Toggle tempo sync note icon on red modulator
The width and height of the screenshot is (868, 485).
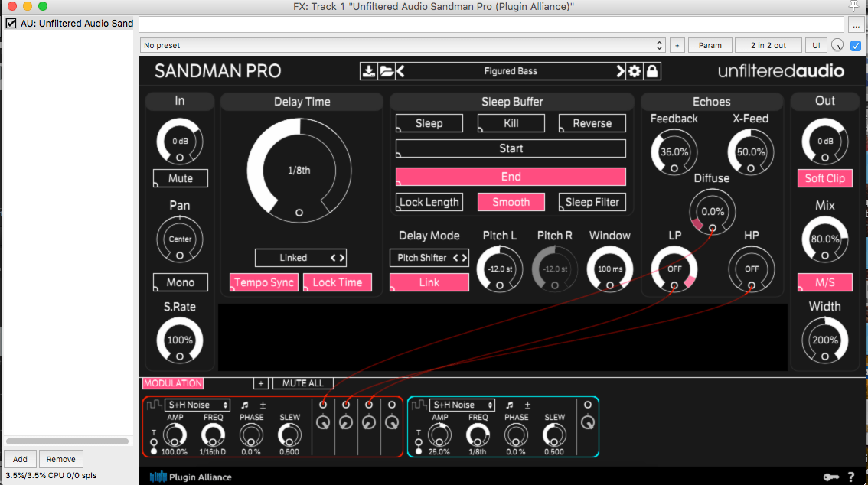(x=245, y=405)
